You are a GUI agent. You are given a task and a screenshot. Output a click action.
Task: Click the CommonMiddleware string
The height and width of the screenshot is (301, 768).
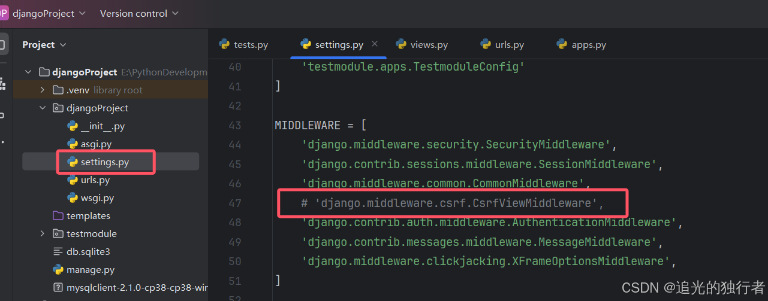442,184
